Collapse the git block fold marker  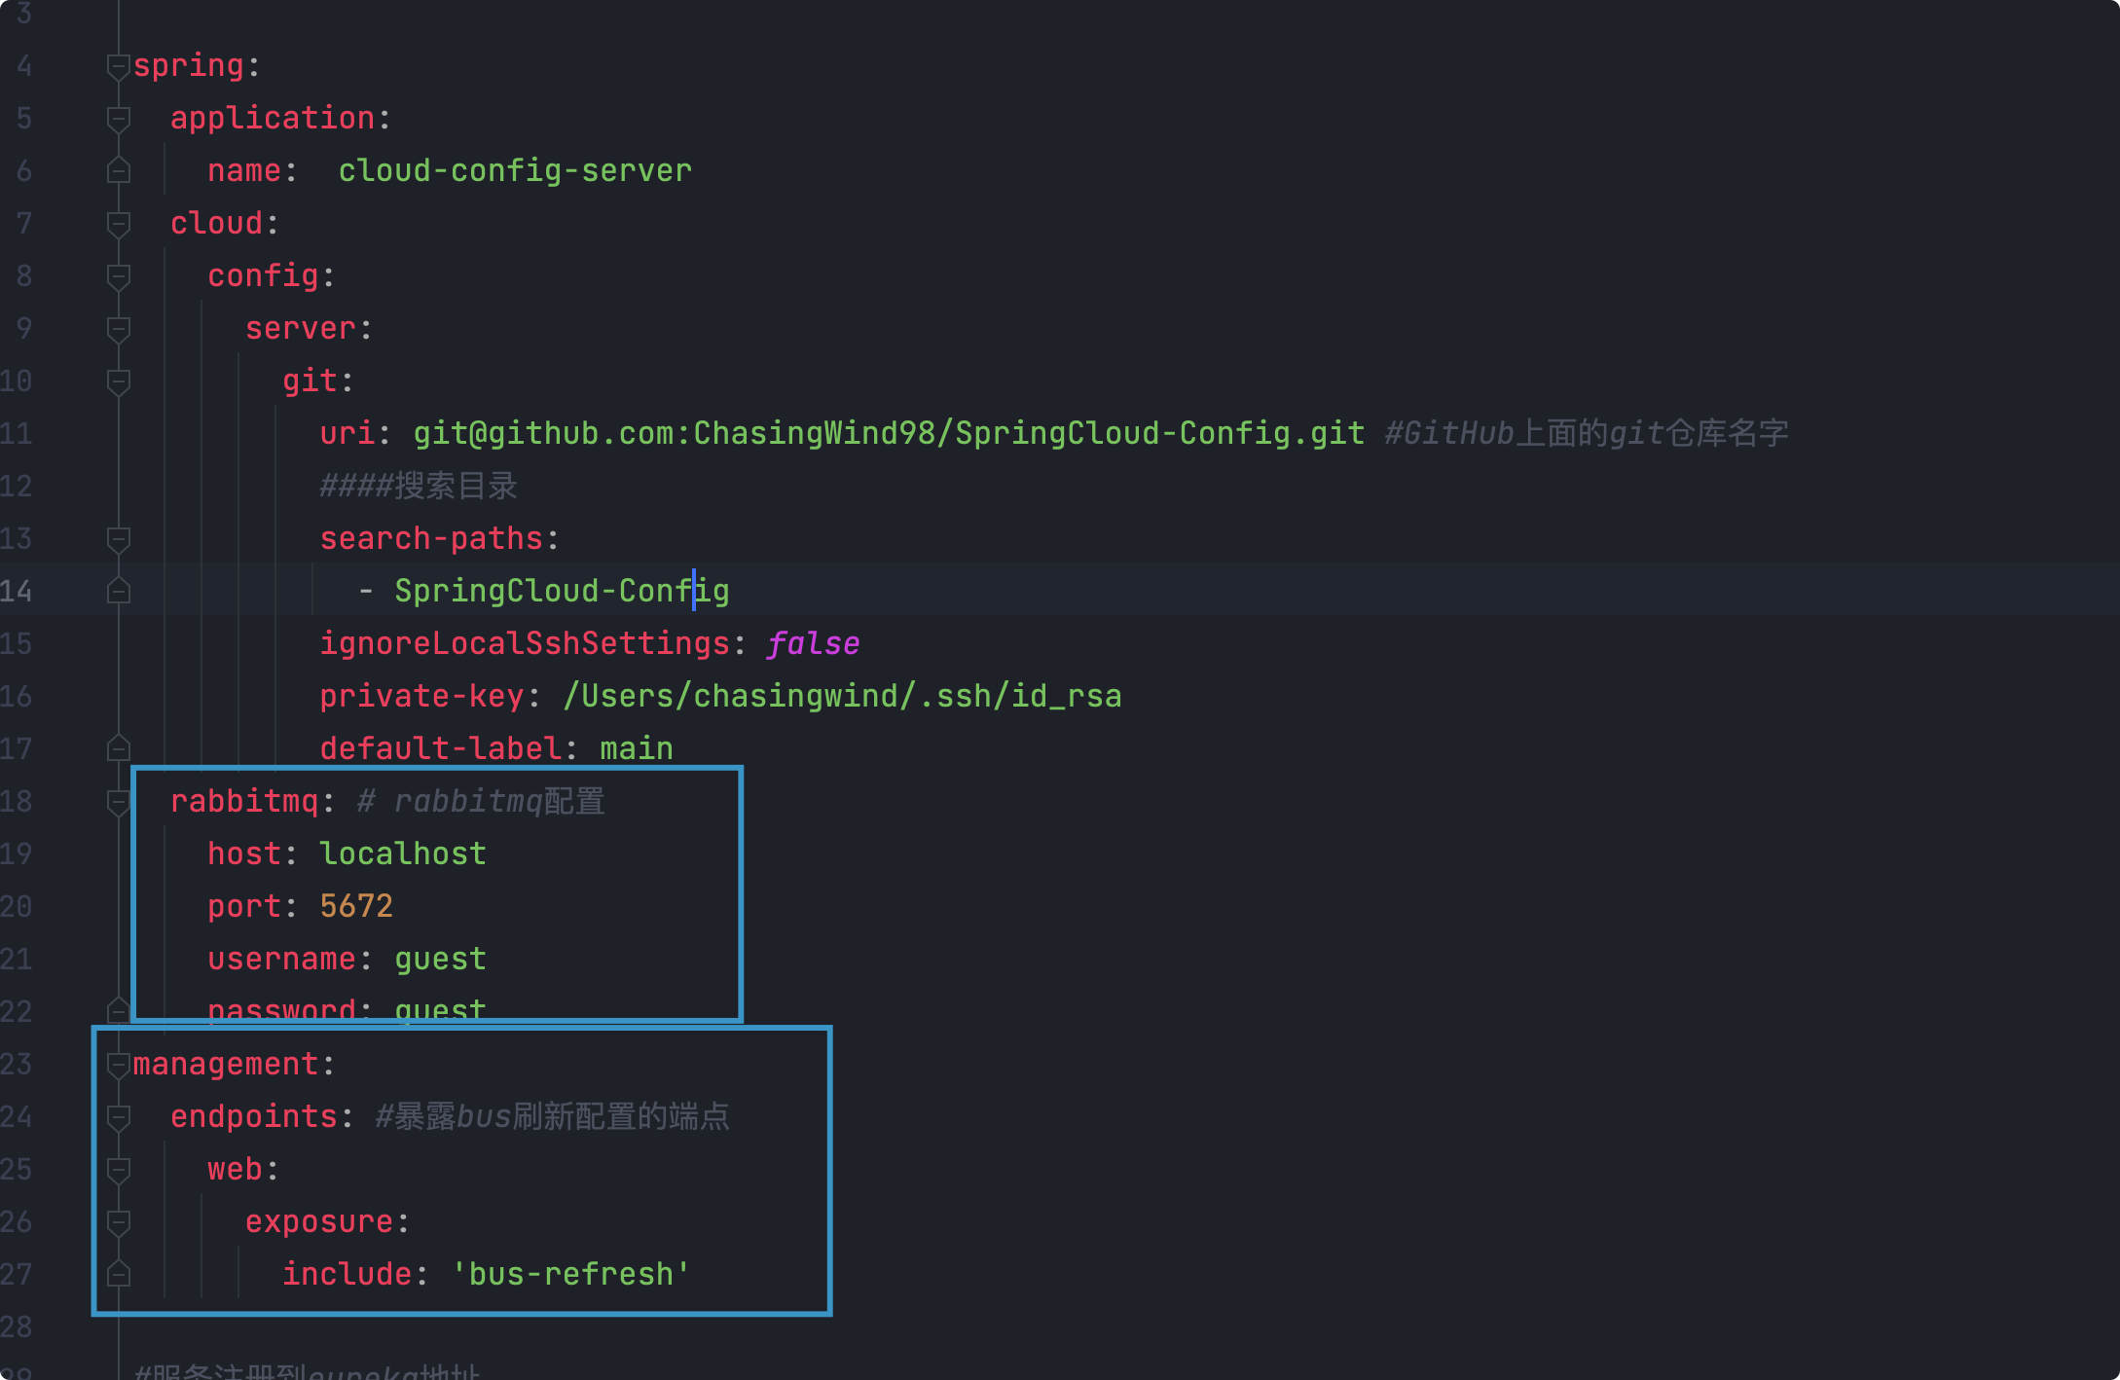(119, 381)
